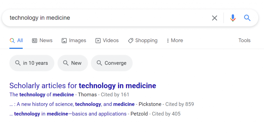This screenshot has width=264, height=133.
Task: Switch to the Images results tab
Action: (x=74, y=40)
